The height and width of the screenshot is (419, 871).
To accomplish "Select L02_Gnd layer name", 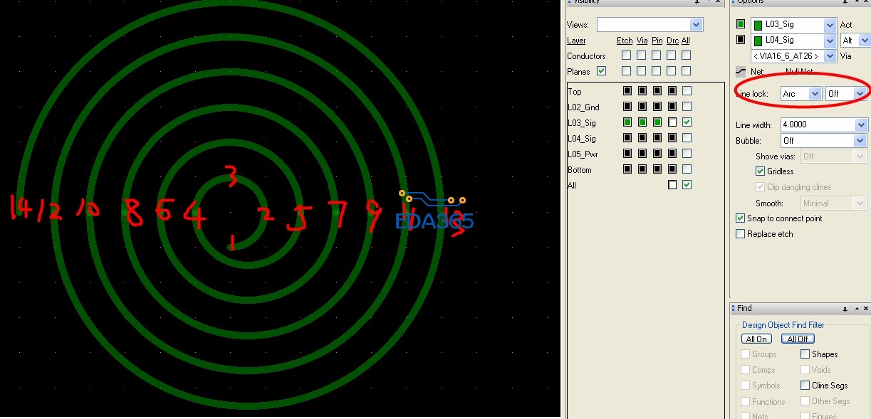I will [583, 107].
